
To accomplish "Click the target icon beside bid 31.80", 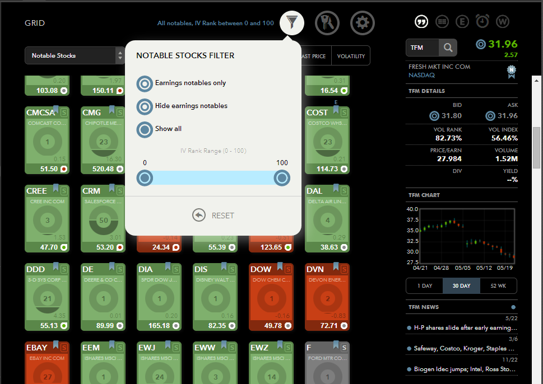I will [x=434, y=116].
